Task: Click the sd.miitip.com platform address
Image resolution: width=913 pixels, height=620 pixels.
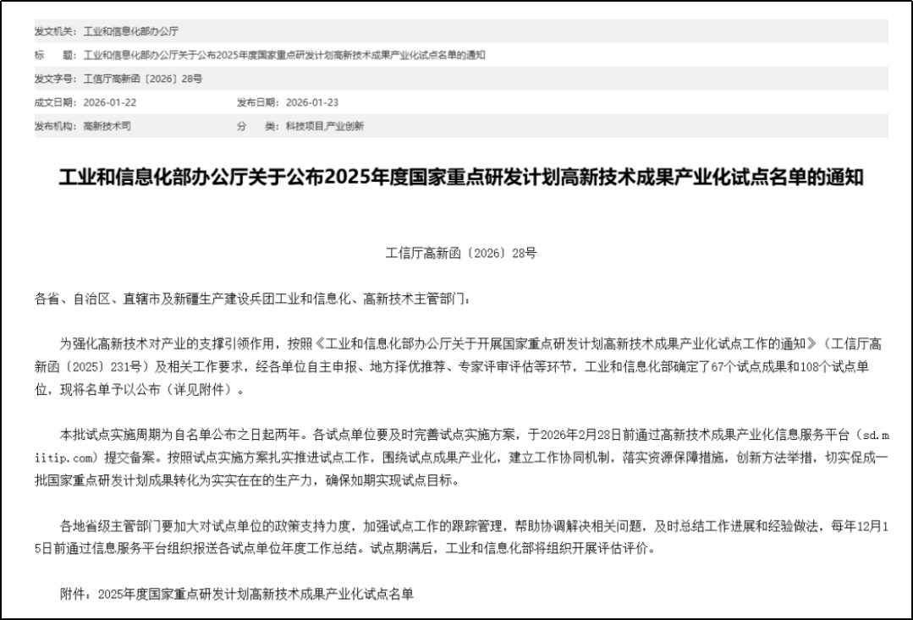Action: pyautogui.click(x=870, y=435)
